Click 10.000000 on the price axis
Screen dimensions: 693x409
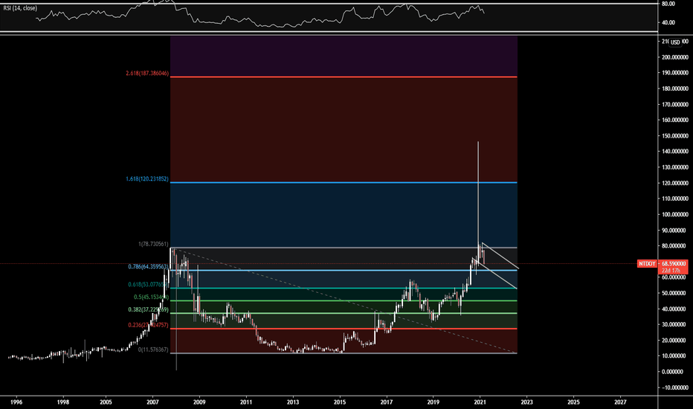[x=675, y=356]
